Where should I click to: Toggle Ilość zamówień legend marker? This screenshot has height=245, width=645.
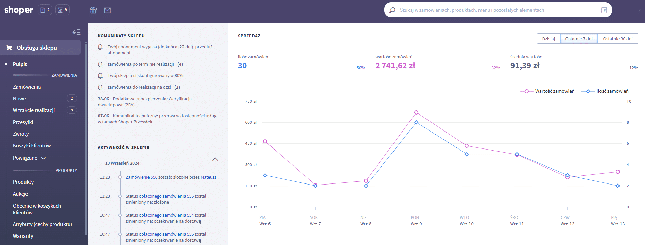click(588, 91)
